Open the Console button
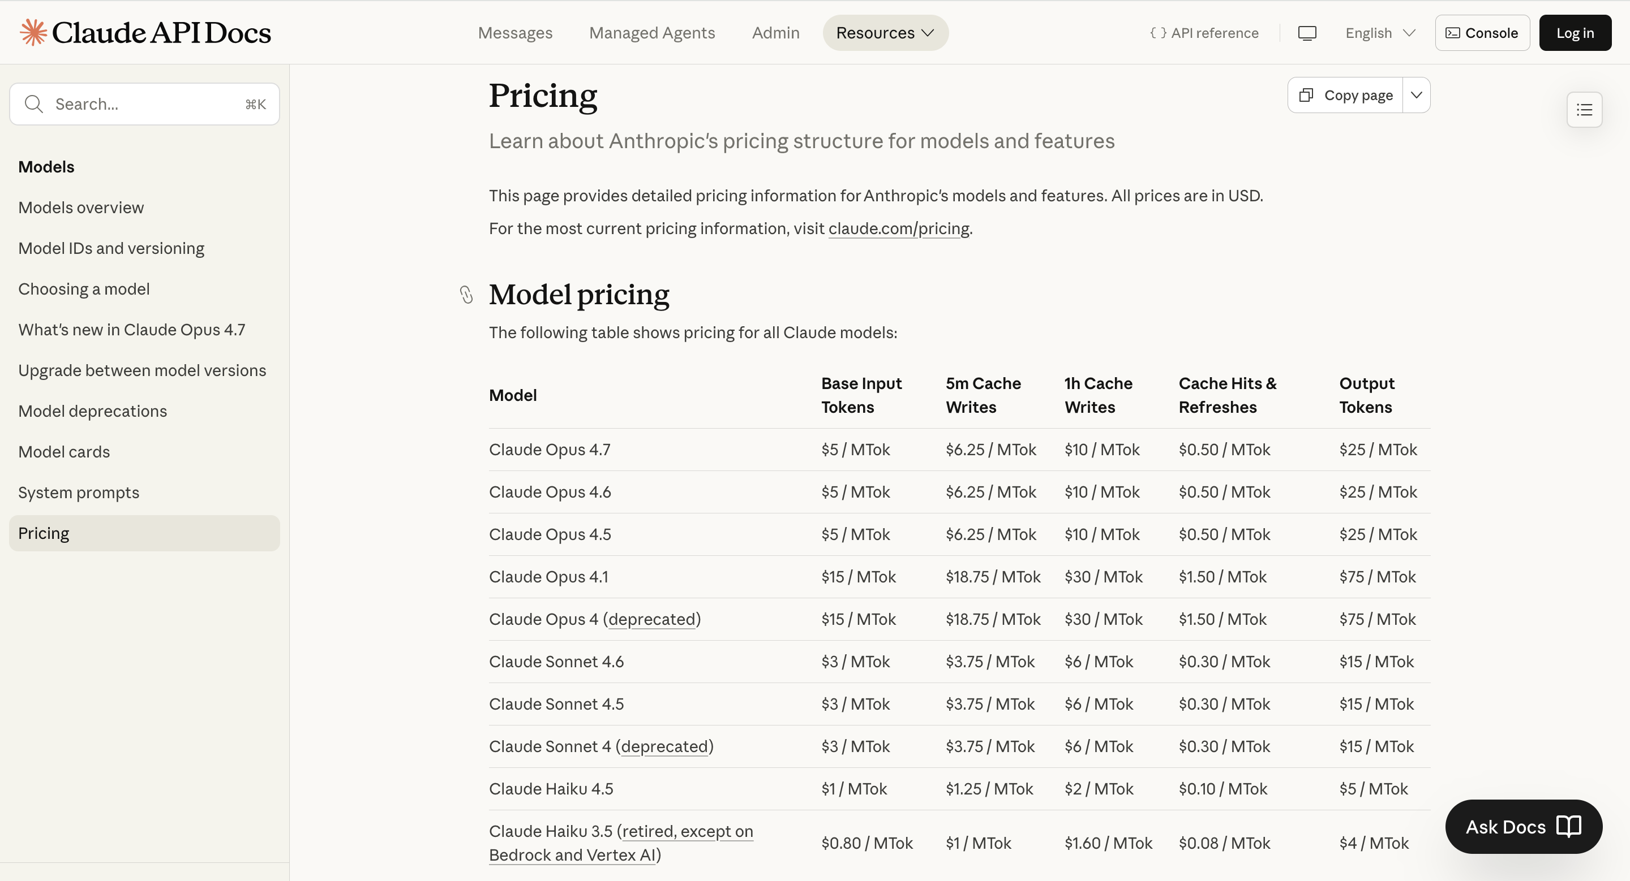The width and height of the screenshot is (1630, 881). 1482,33
